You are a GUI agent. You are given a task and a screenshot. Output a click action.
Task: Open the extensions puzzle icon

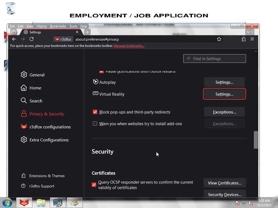coord(244,39)
